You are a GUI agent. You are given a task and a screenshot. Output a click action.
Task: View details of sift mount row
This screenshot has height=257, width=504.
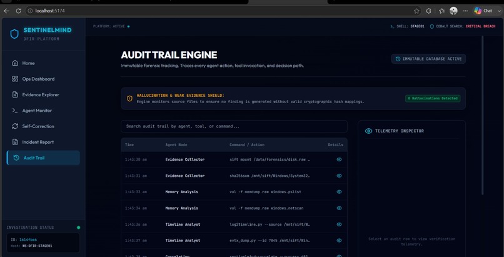coord(339,159)
